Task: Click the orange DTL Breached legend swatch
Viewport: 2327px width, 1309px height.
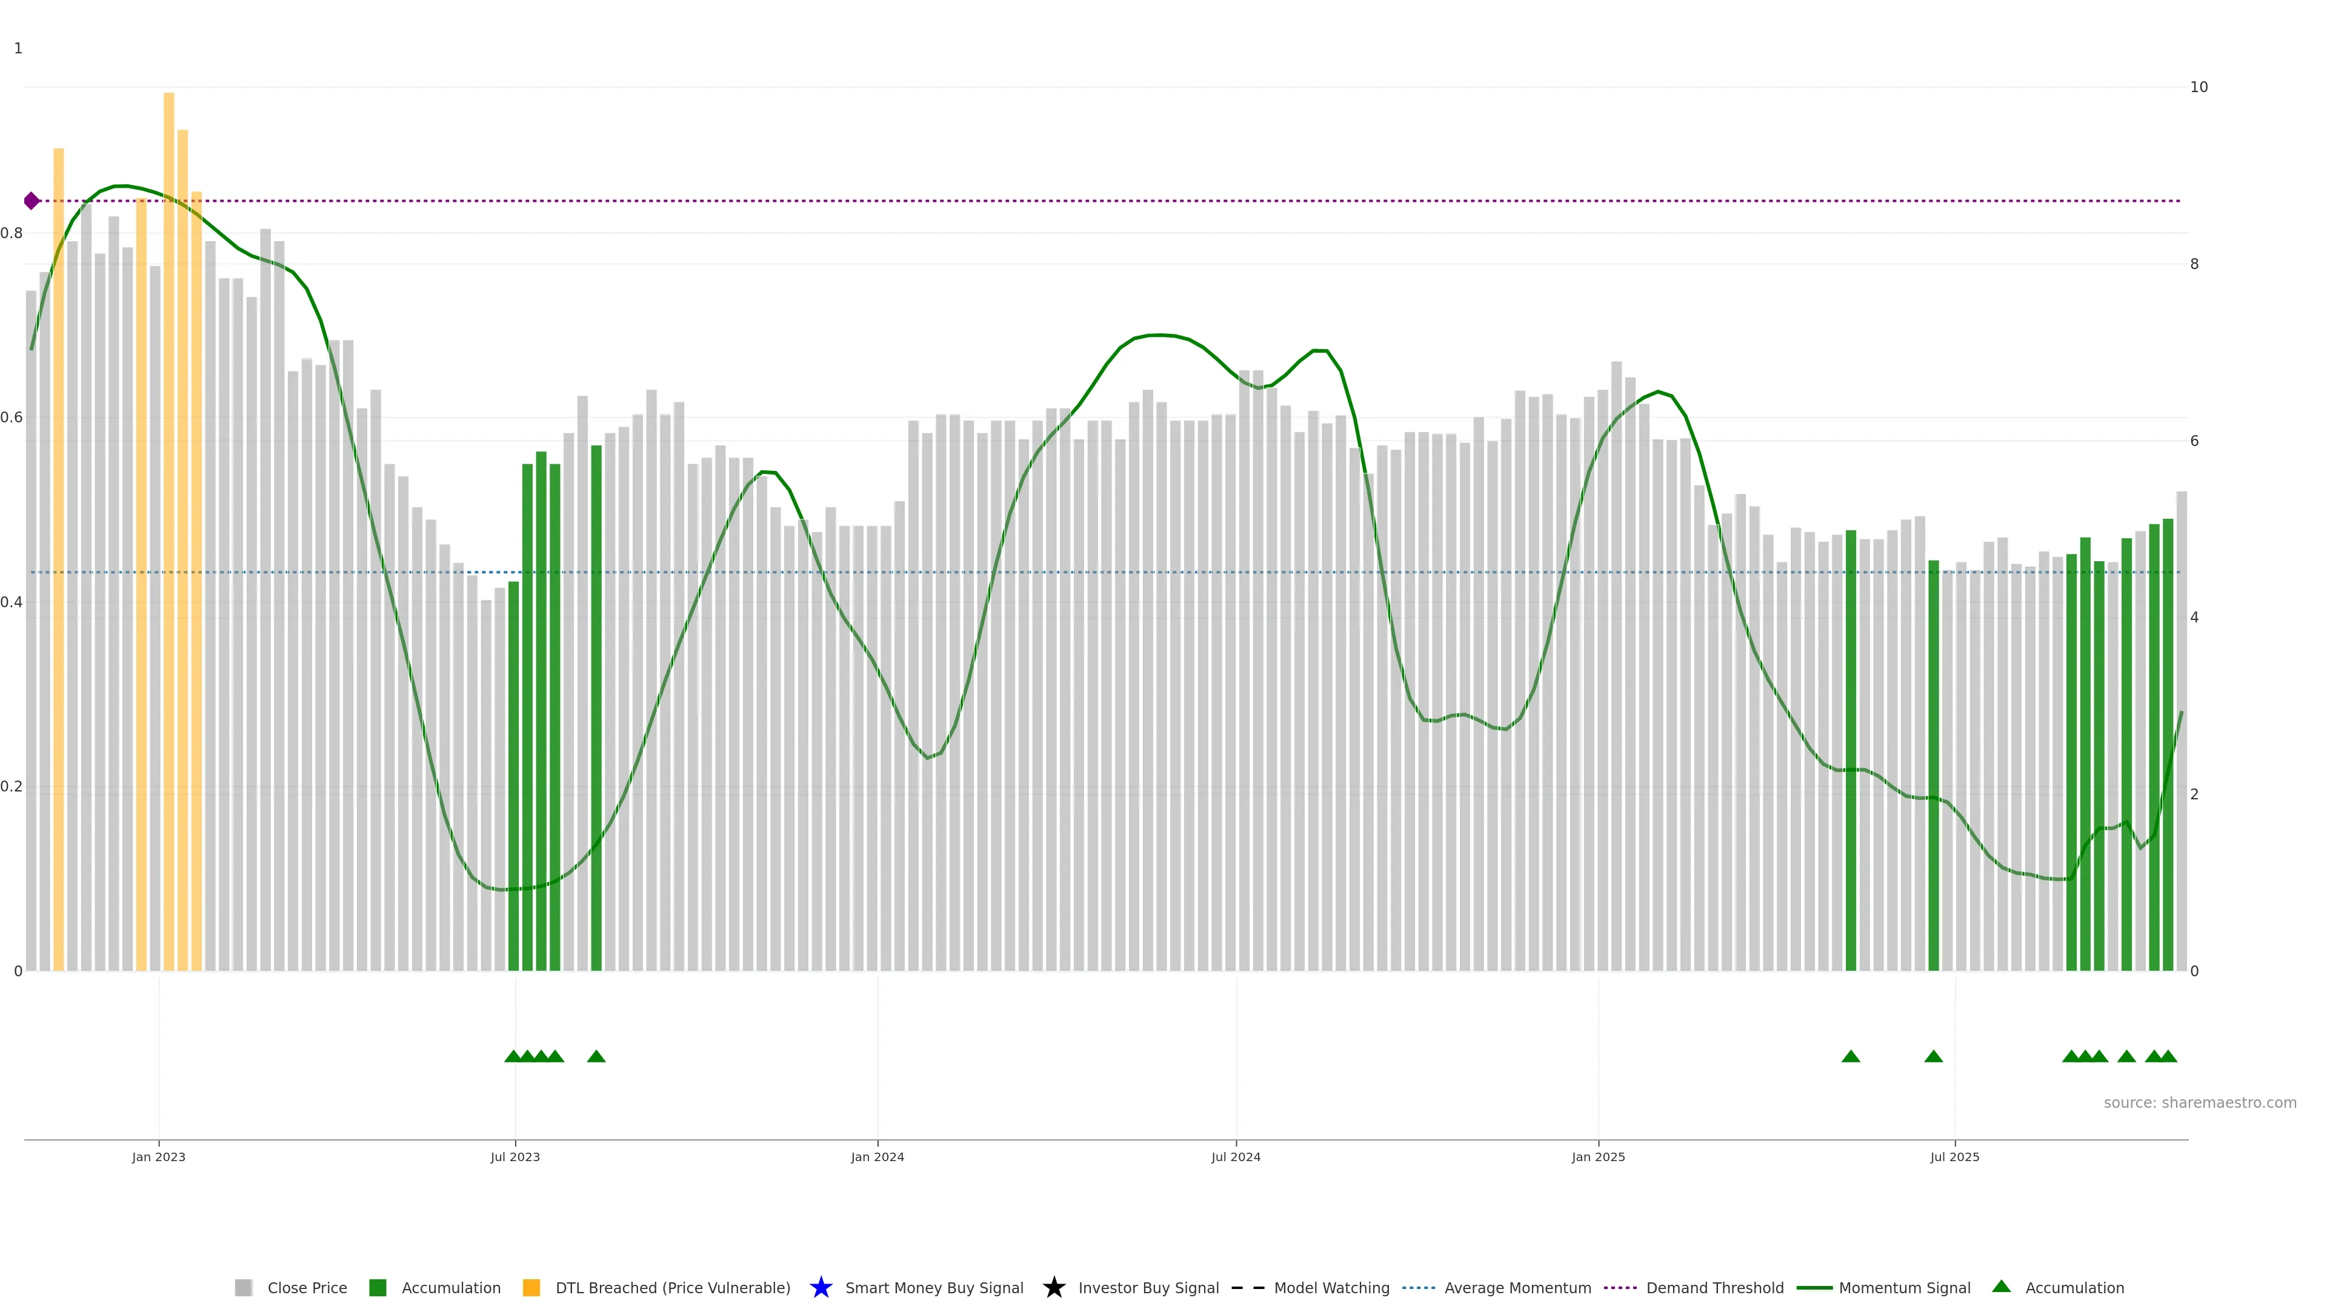Action: (x=531, y=1287)
